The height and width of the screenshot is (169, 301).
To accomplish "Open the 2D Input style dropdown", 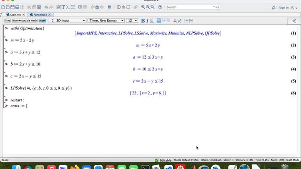I will pos(67,21).
